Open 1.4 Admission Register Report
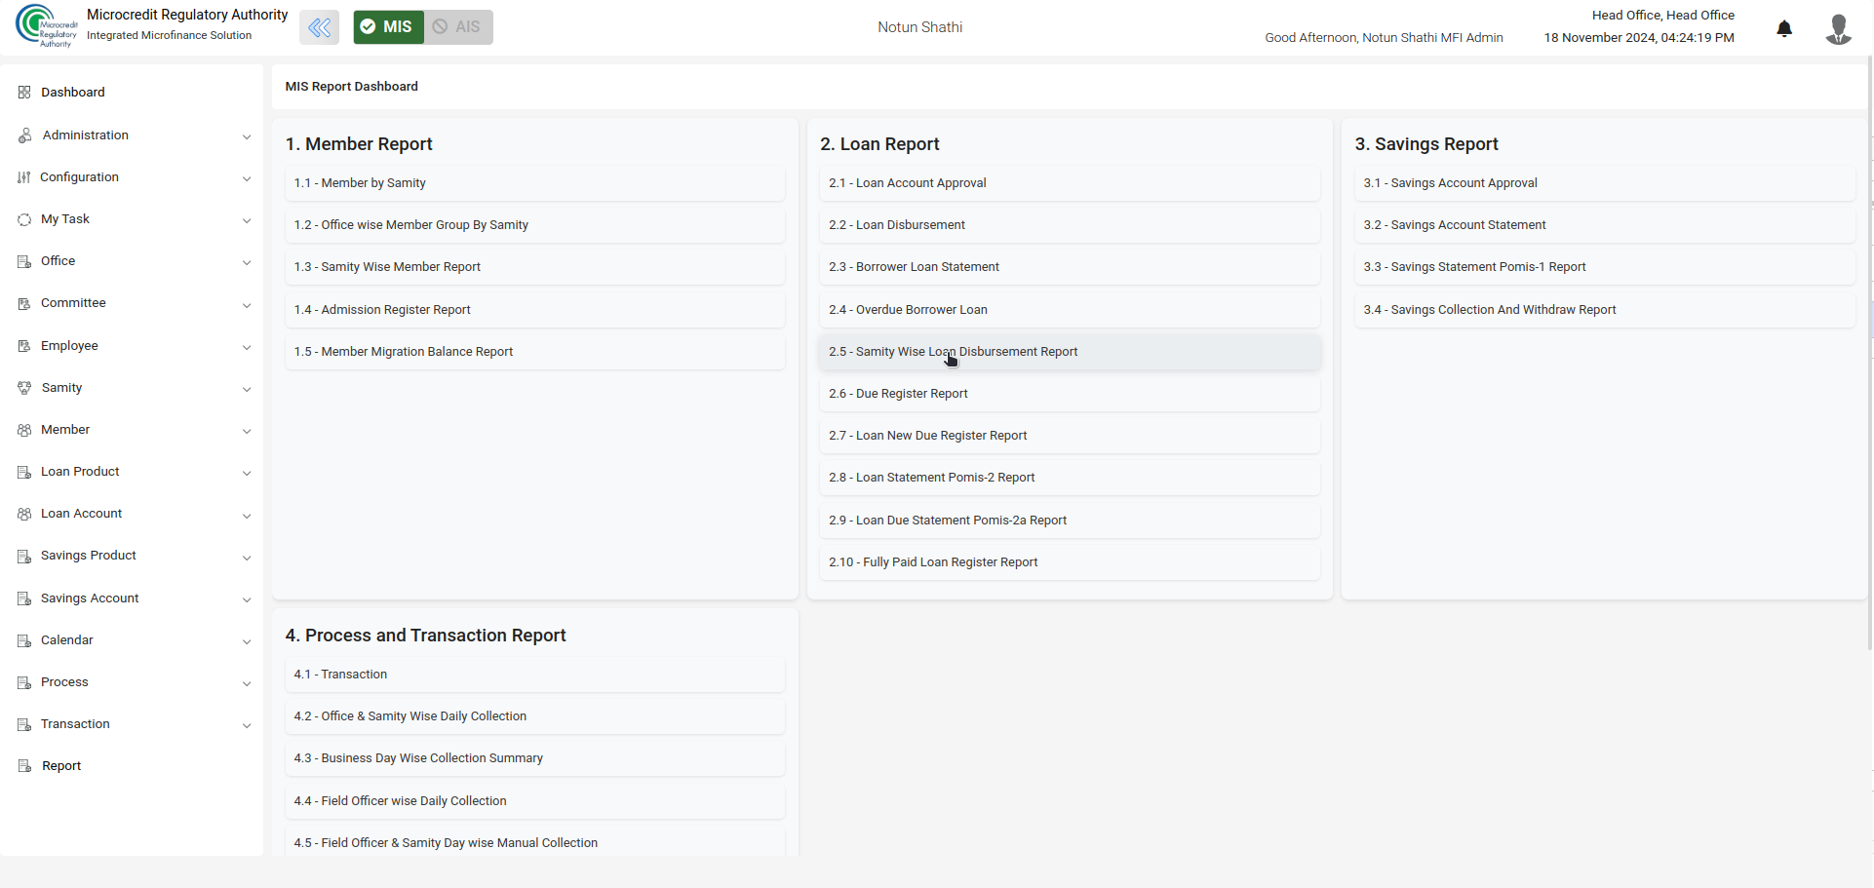This screenshot has width=1874, height=888. [534, 310]
